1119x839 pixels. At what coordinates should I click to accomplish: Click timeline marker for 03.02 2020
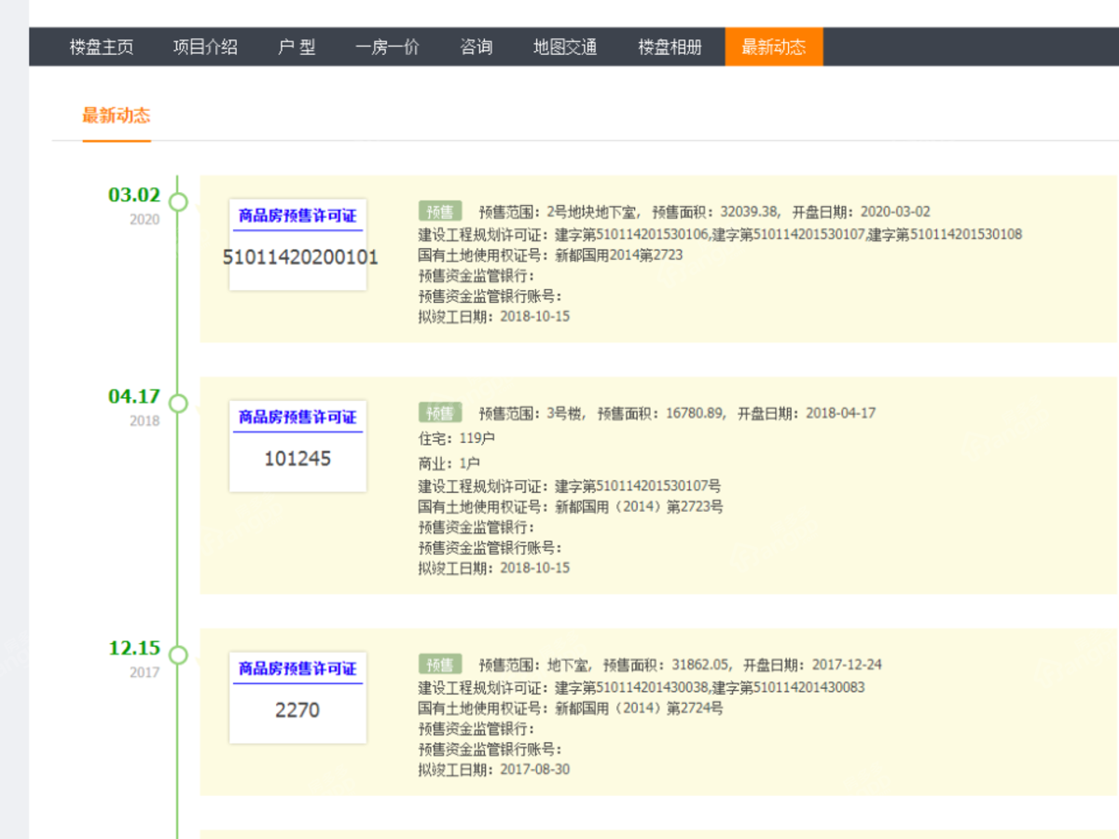click(x=179, y=201)
